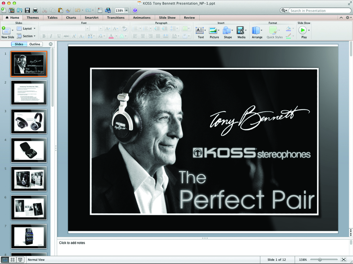The height and width of the screenshot is (264, 353).
Task: Click Quick Styles in the Format group
Action: 274,32
